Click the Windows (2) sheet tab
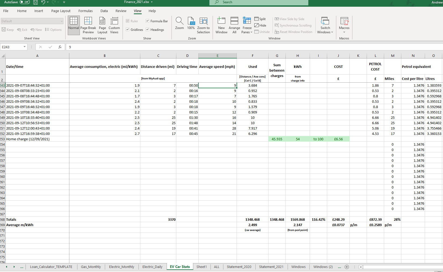443x272 pixels. (323, 267)
